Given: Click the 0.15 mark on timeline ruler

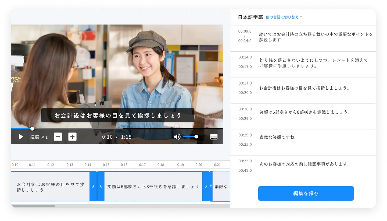Looking at the screenshot, I should pos(106,165).
